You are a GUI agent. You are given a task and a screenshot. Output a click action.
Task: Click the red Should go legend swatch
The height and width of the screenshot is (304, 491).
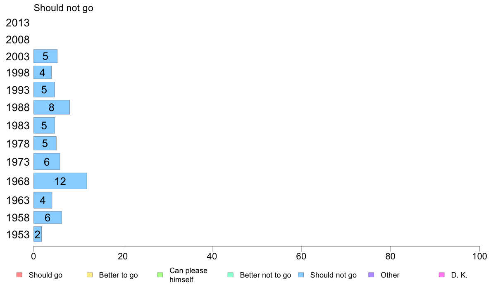pyautogui.click(x=19, y=275)
